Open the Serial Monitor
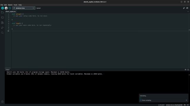 [x=187, y=8]
